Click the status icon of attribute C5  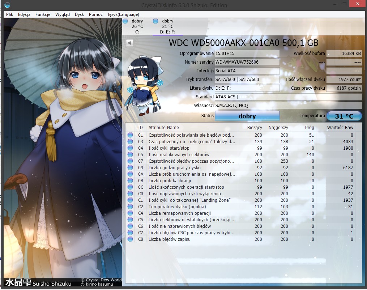click(x=130, y=219)
